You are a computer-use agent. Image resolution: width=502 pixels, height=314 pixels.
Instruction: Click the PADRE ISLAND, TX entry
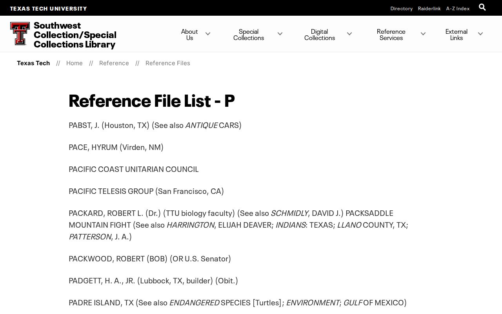pos(238,302)
